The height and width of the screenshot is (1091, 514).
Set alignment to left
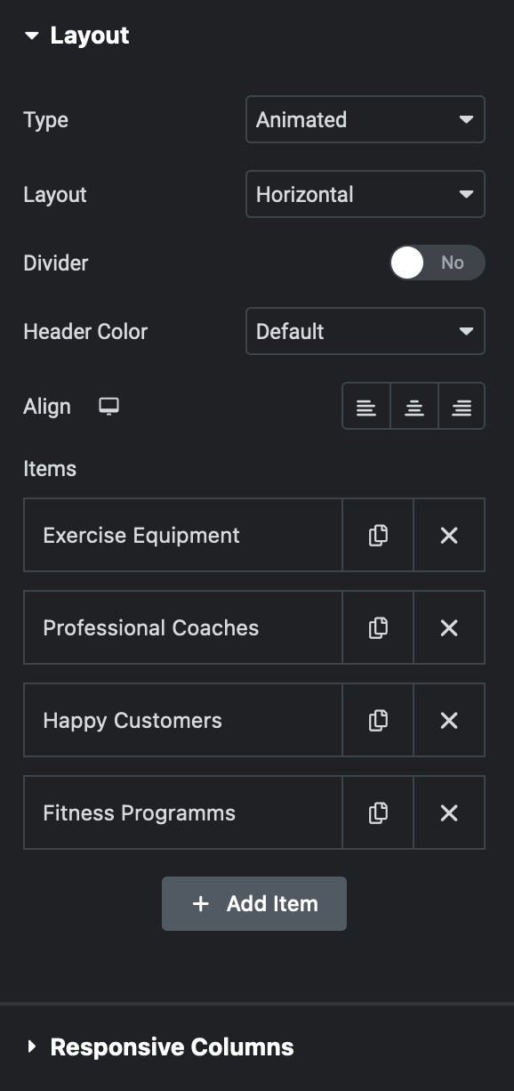366,407
